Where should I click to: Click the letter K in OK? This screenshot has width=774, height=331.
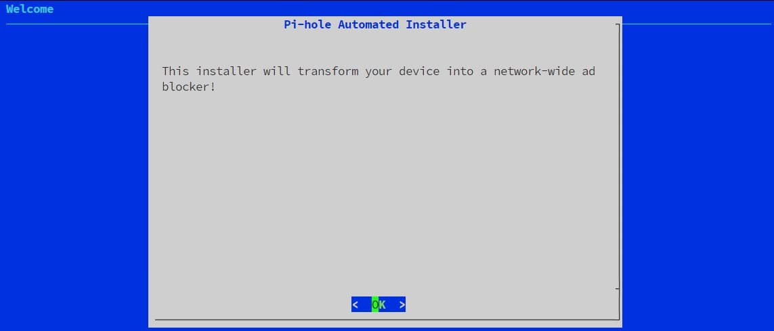coord(382,305)
